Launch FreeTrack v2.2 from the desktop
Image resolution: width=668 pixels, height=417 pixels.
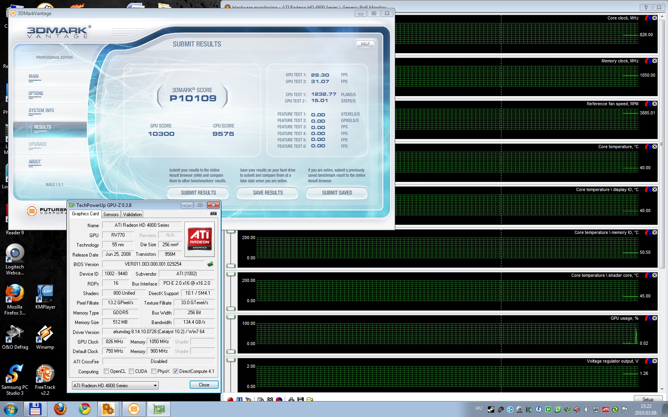pyautogui.click(x=45, y=380)
